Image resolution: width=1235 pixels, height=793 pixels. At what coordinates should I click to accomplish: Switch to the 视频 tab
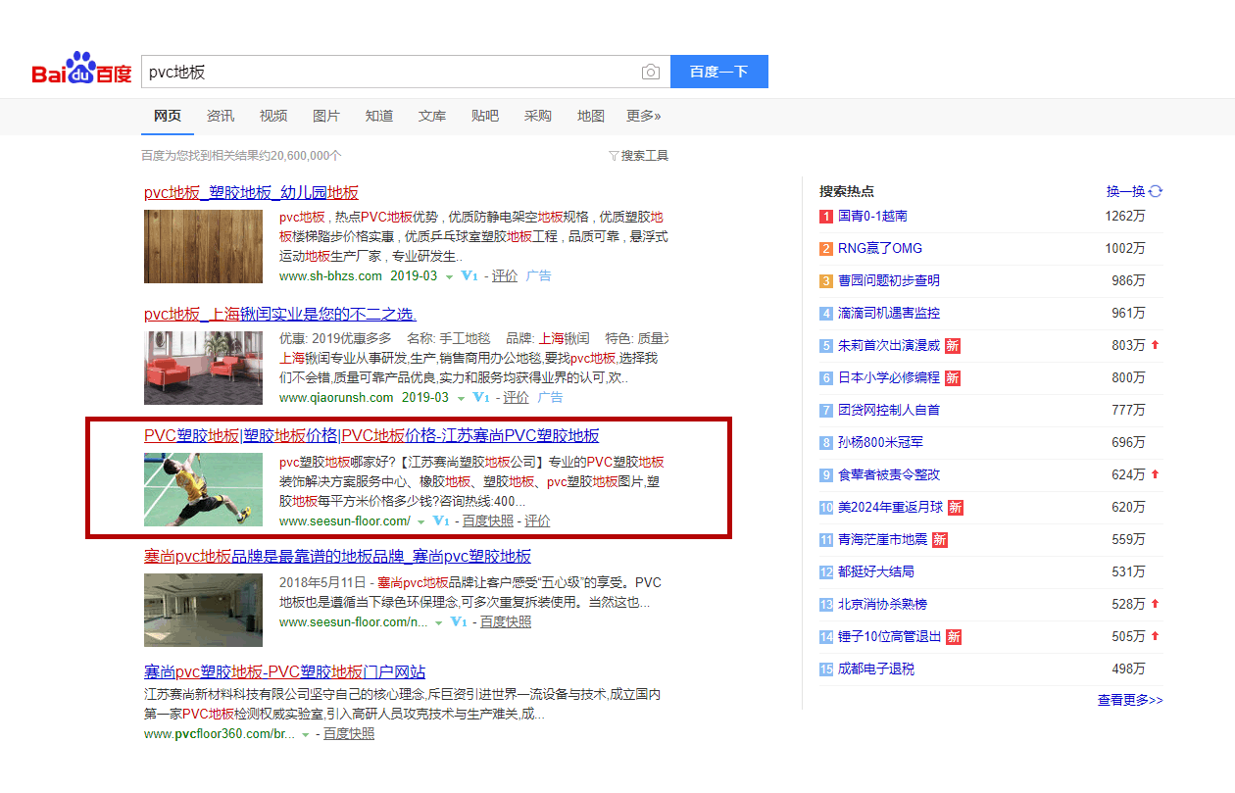point(273,116)
